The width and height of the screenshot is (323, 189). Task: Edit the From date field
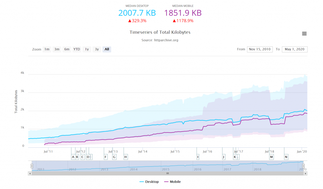pyautogui.click(x=260, y=49)
